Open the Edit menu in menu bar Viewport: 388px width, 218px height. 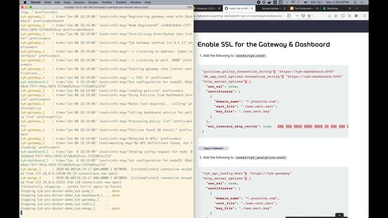[57, 2]
